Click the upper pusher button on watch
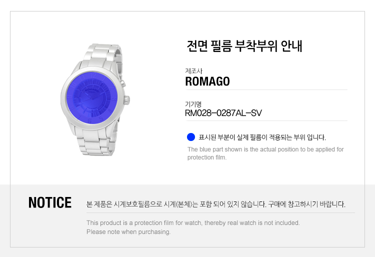Viewport: 375px width, 257px height. pyautogui.click(x=122, y=83)
